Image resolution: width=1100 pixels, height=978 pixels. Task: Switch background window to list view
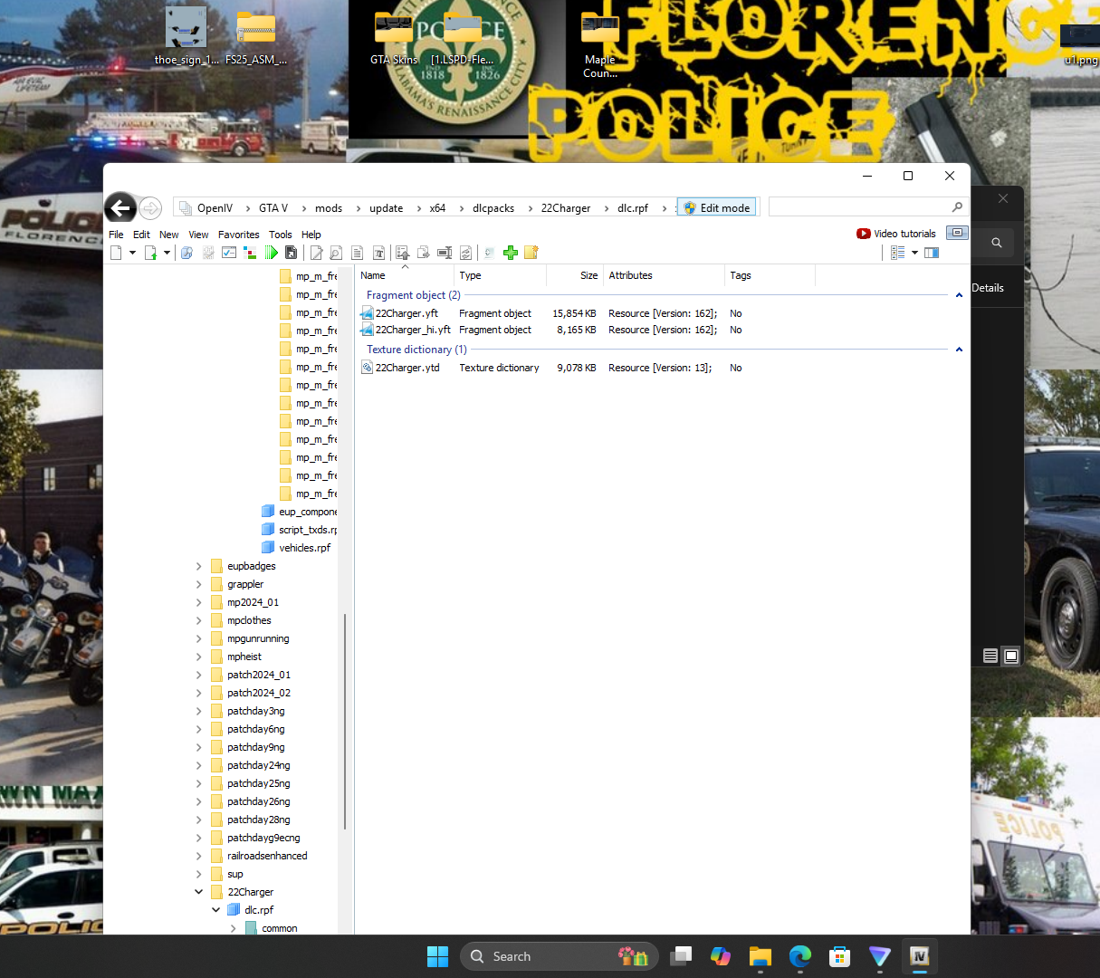pyautogui.click(x=990, y=656)
